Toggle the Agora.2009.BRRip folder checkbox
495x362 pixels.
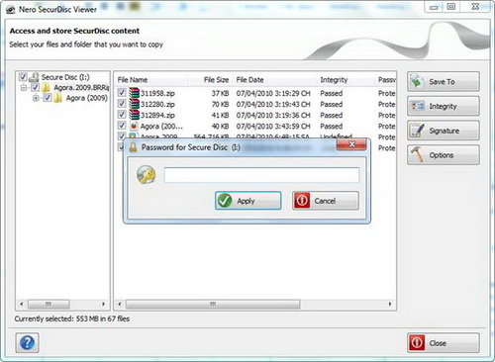[x=35, y=87]
